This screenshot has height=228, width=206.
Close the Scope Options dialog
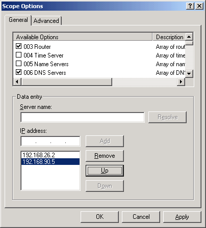pos(199,6)
